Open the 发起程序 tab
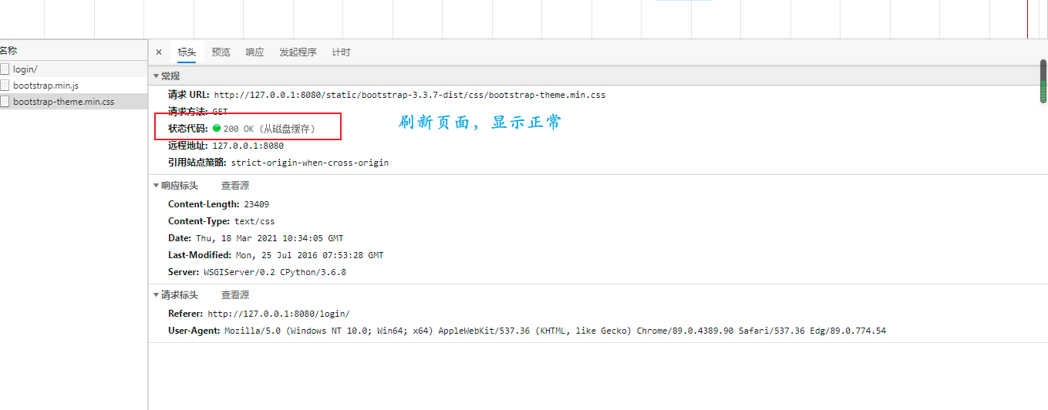Screen dimensions: 1048x410 pyautogui.click(x=298, y=52)
